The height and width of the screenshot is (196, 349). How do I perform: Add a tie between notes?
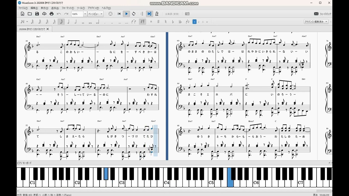(x=134, y=22)
